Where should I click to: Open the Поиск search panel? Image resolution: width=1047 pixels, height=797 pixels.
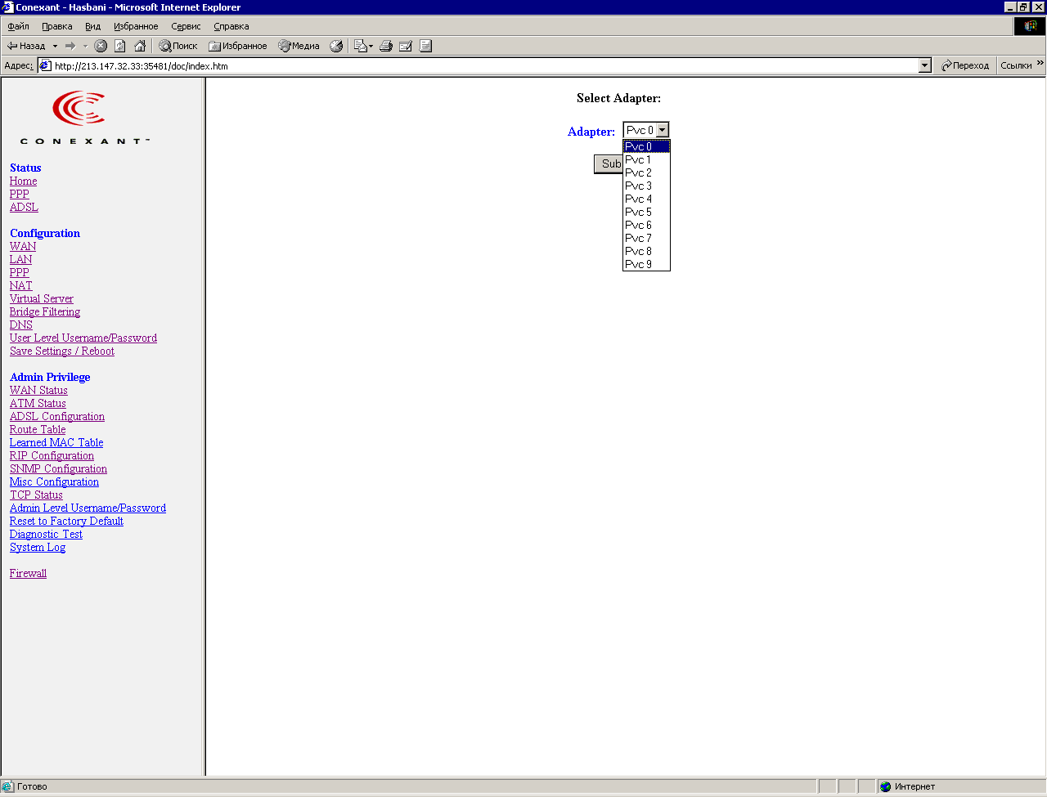(x=178, y=46)
